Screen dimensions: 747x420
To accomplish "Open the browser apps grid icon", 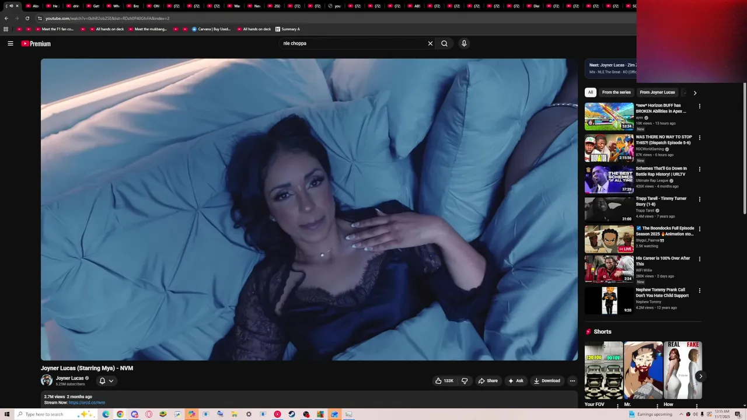I will pyautogui.click(x=6, y=29).
